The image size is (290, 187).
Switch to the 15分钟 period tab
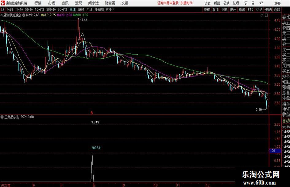click(39, 10)
